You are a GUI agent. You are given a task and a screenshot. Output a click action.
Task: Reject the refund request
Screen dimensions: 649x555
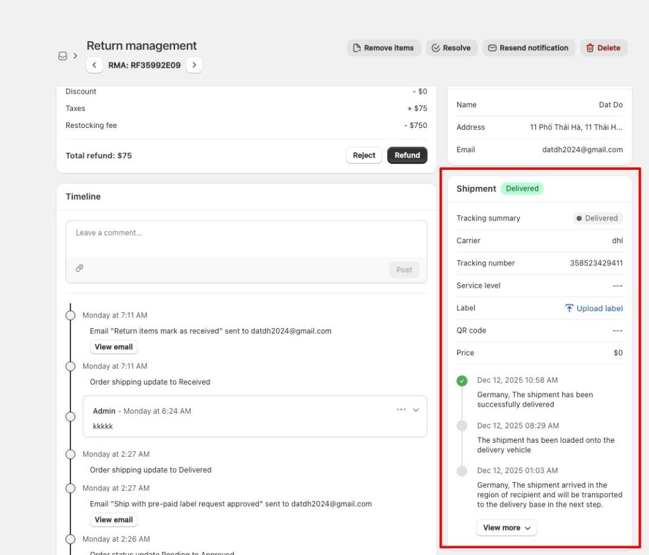coord(364,155)
